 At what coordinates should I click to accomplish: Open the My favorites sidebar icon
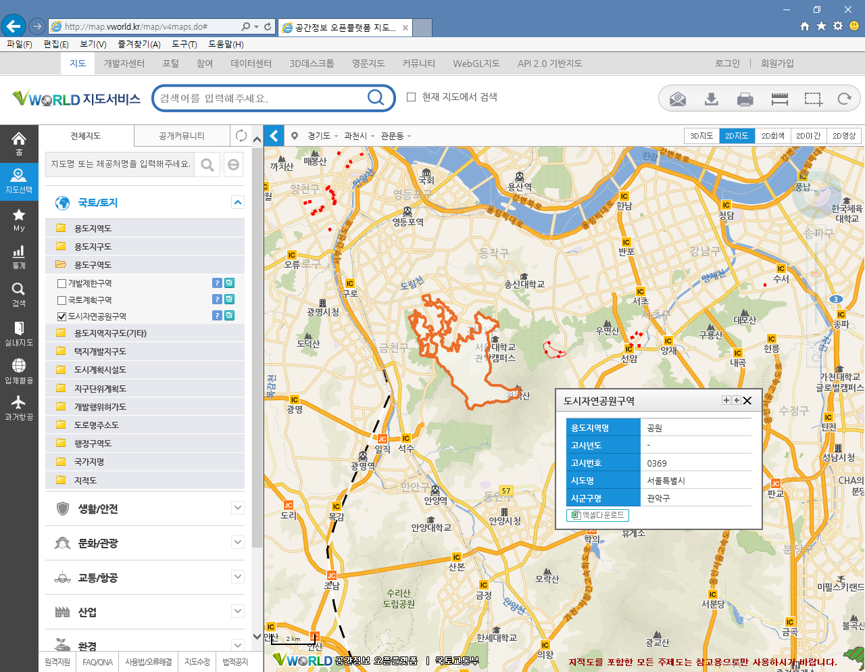click(x=19, y=219)
